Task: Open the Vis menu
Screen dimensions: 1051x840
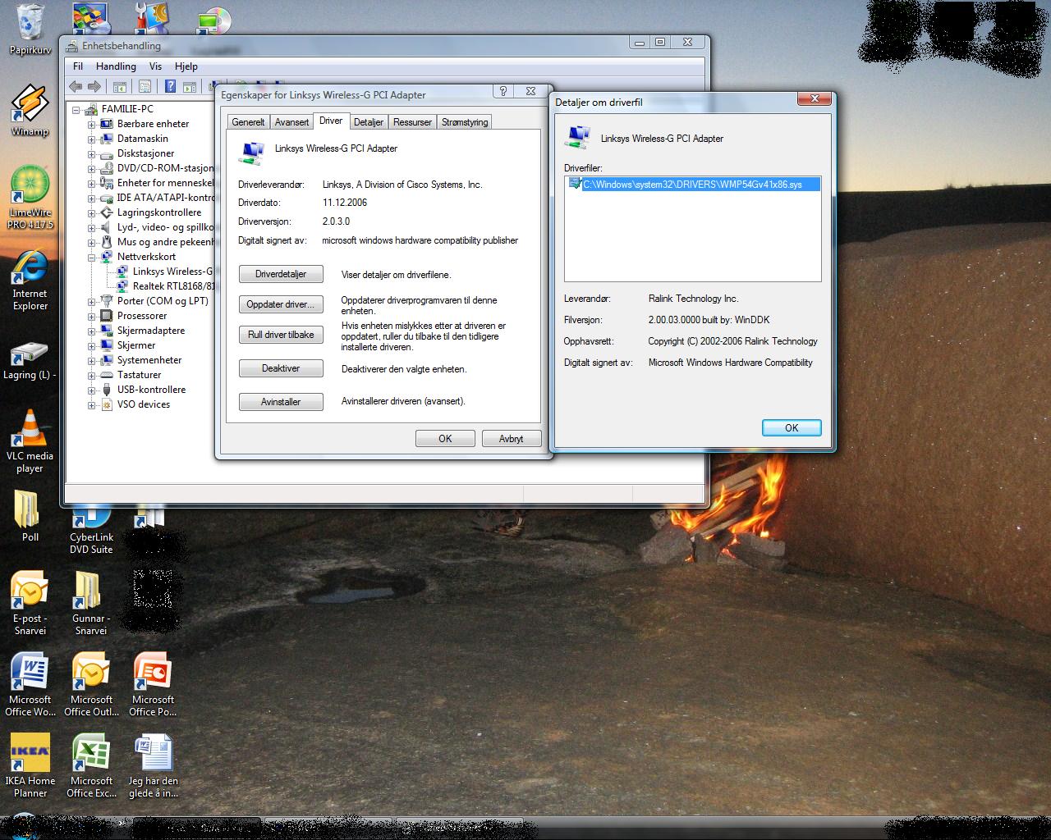Action: pyautogui.click(x=155, y=66)
